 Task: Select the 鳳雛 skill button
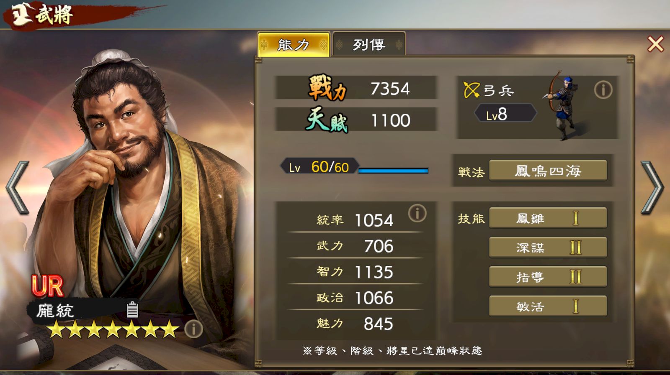[548, 218]
